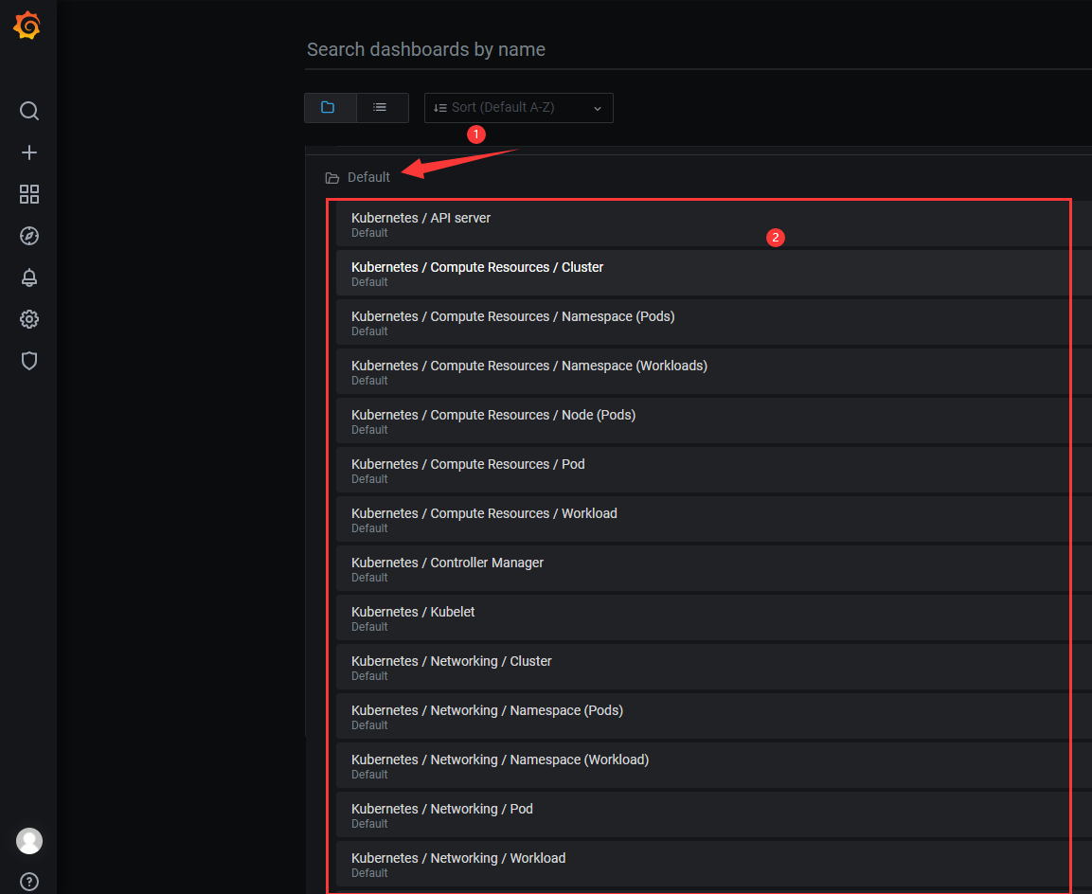Open Kubernetes / Compute Resources / Pod dashboard
1092x894 pixels.
[714, 471]
